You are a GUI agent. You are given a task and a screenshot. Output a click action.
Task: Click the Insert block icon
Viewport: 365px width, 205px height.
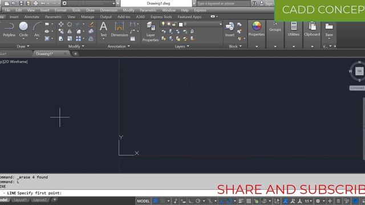(229, 30)
